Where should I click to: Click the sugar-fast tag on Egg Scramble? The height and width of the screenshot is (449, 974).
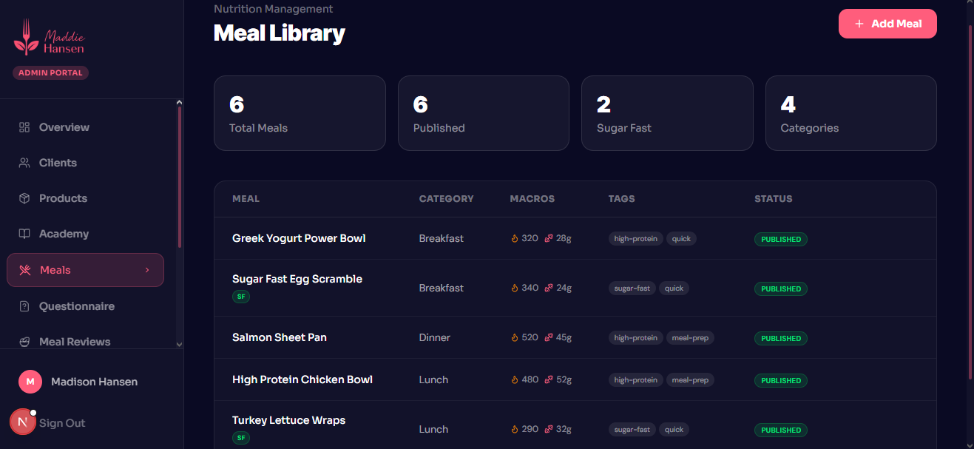(x=632, y=288)
